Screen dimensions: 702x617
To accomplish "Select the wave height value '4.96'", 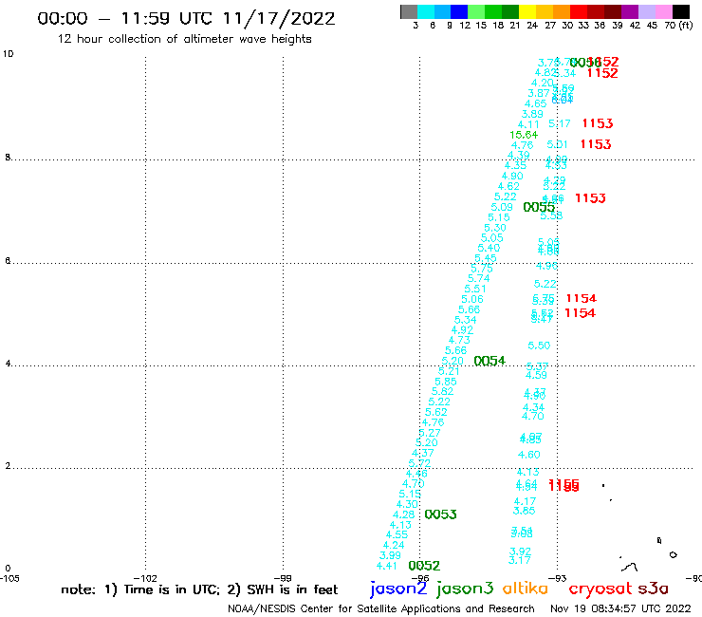I will (x=546, y=266).
